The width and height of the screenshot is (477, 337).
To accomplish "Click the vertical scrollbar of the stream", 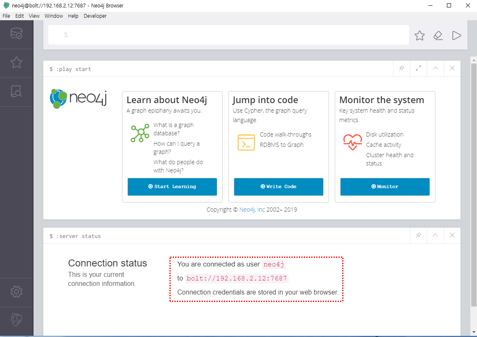I will (474, 185).
